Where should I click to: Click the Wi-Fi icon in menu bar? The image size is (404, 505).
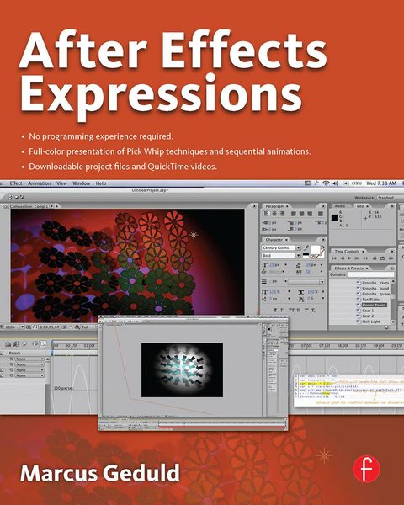pyautogui.click(x=326, y=183)
